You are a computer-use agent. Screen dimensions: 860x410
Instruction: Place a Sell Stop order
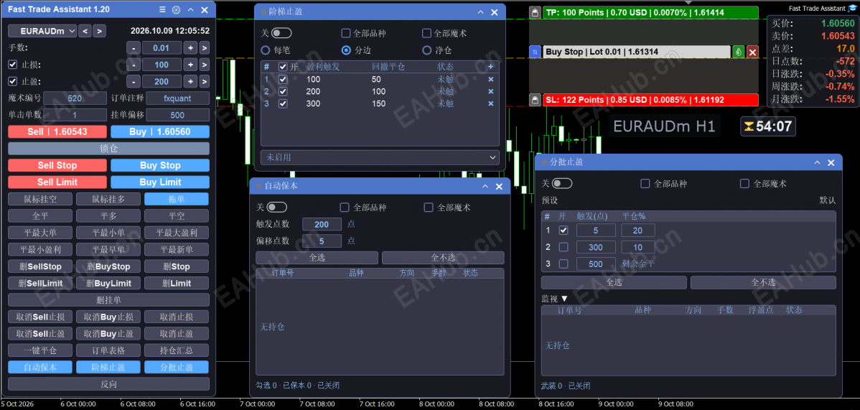[57, 165]
